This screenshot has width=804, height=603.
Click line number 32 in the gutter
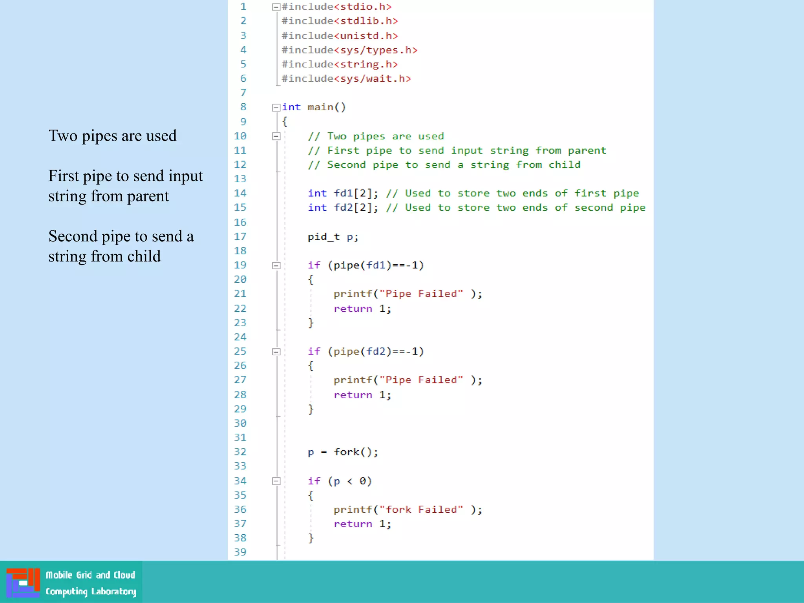click(x=240, y=452)
